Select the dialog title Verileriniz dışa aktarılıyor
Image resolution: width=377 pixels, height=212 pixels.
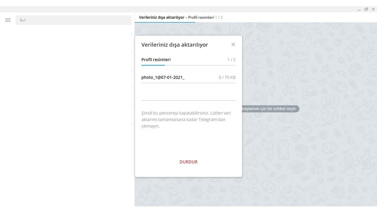pyautogui.click(x=175, y=45)
